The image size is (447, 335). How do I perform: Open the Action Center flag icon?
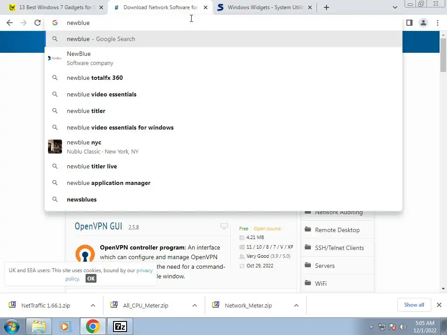(392, 327)
